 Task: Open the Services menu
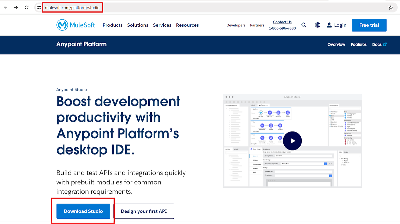pos(162,25)
